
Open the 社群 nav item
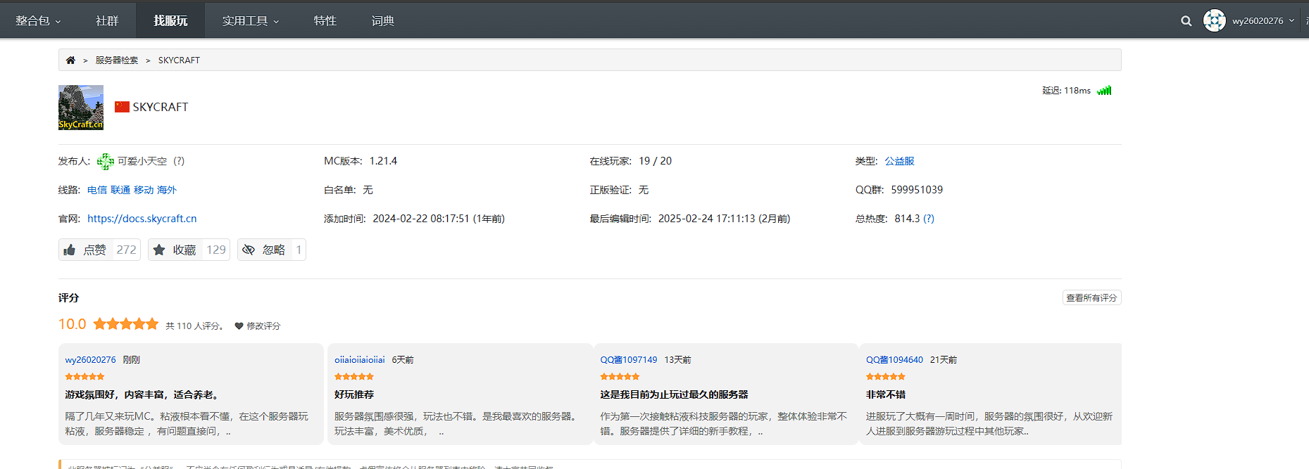pos(107,21)
